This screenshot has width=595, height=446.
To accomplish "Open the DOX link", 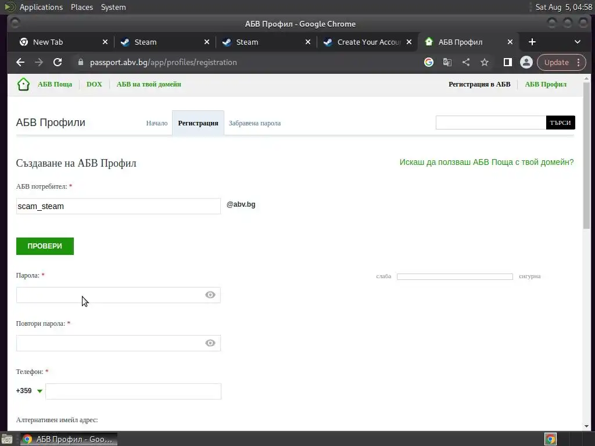I will click(94, 84).
